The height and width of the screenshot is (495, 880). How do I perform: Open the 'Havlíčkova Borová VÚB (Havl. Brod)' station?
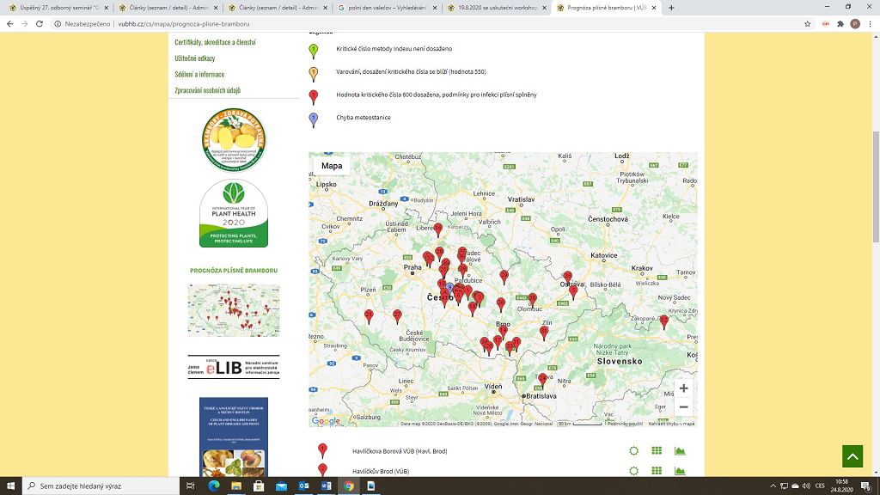pyautogui.click(x=400, y=451)
